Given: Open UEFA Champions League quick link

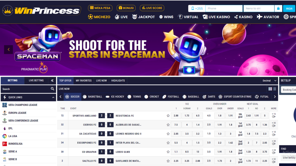Looking at the screenshot, I should click(23, 105).
